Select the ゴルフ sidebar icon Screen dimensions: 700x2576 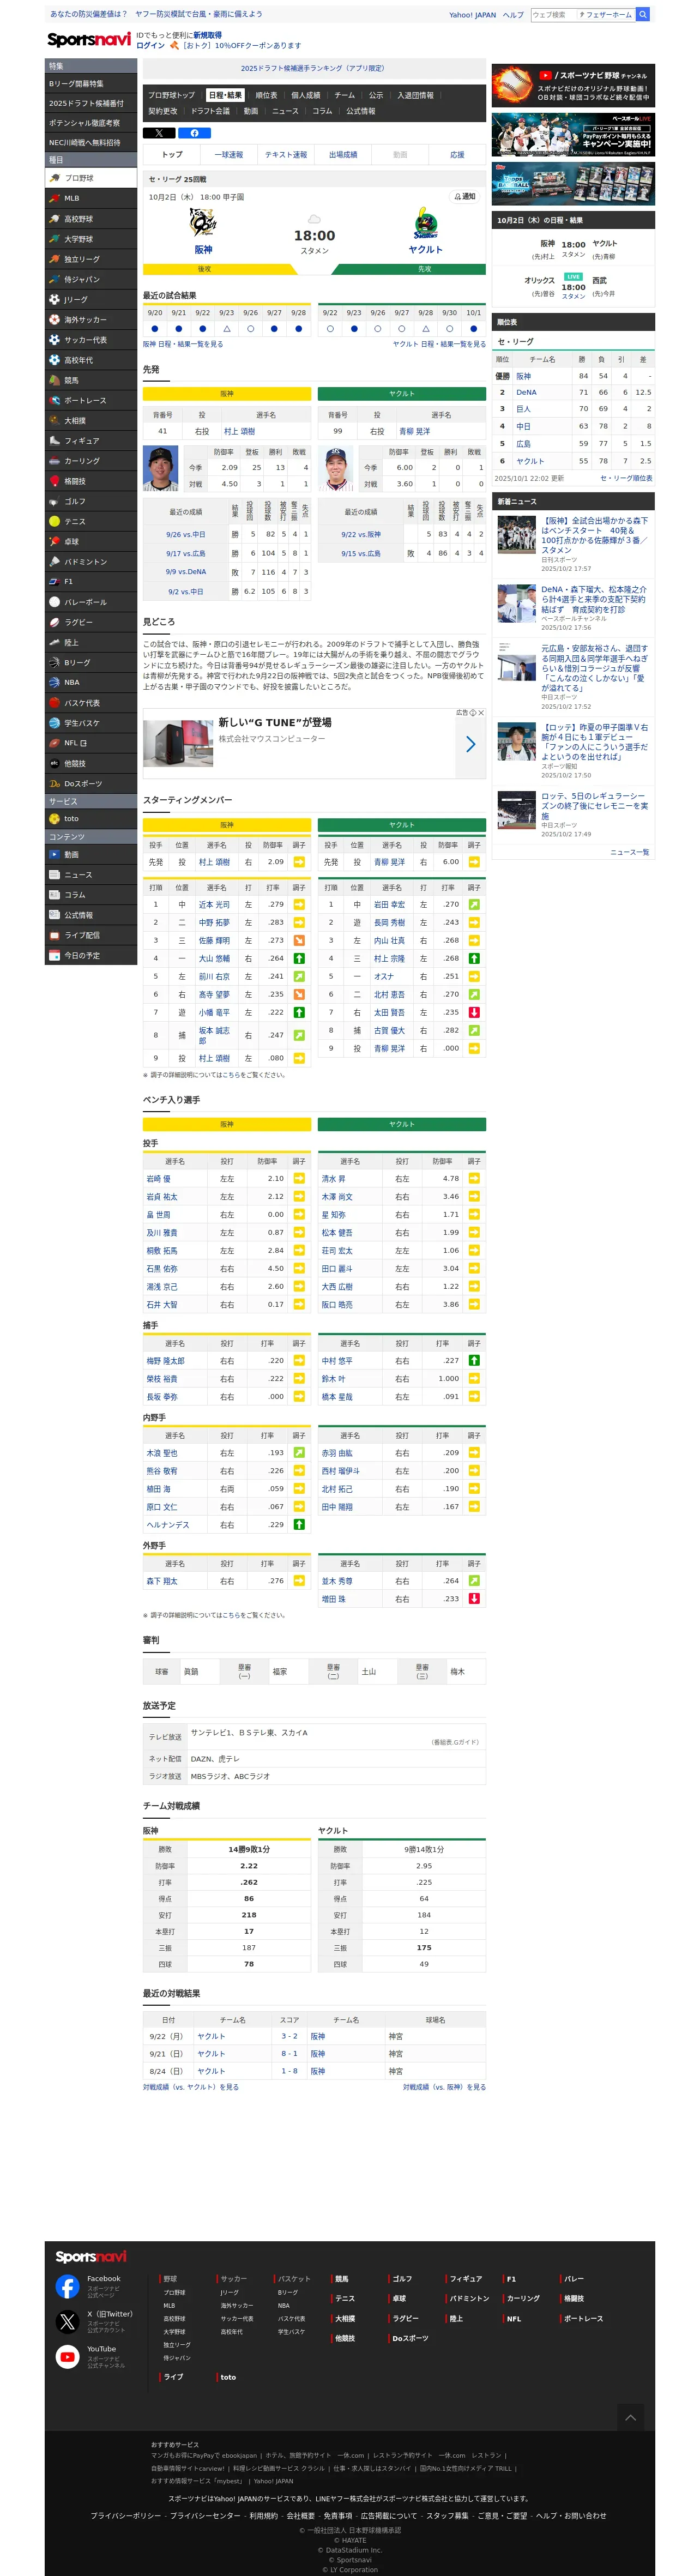point(54,501)
